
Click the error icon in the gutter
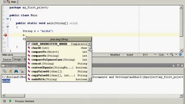point(5,35)
